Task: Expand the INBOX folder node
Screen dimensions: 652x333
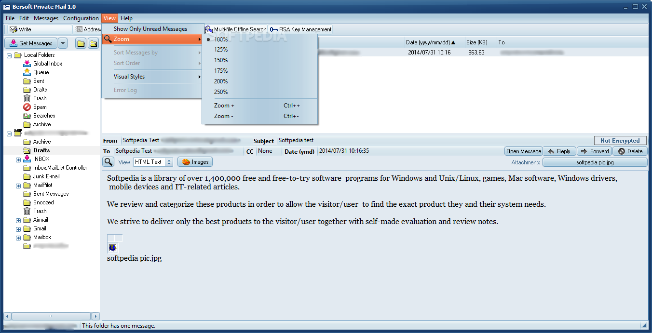Action: pos(18,159)
